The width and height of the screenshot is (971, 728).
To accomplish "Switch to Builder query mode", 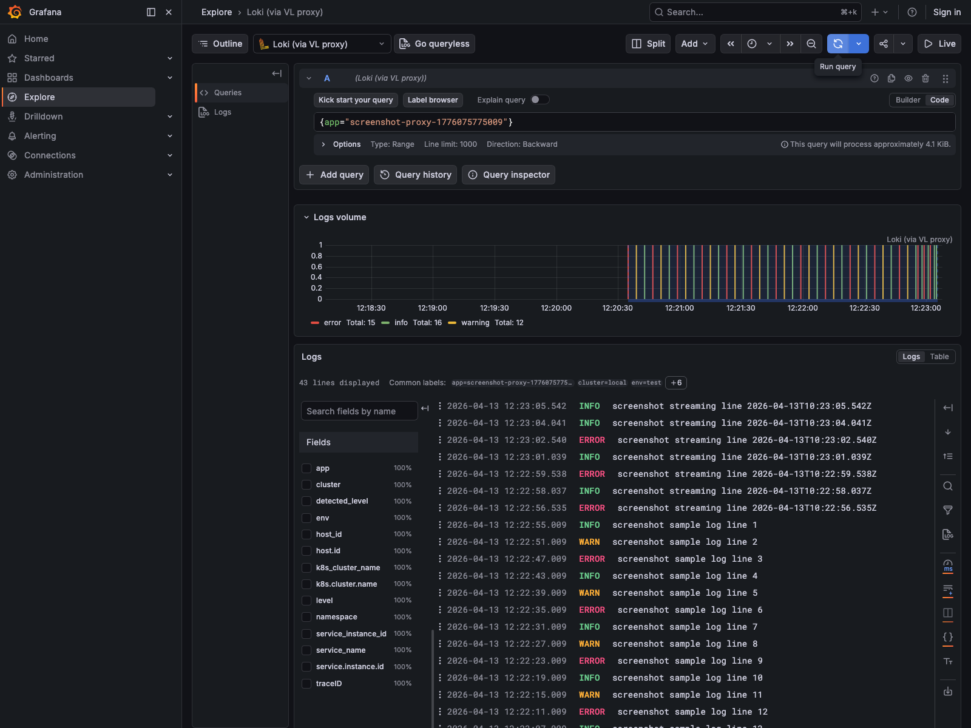I will coord(908,100).
